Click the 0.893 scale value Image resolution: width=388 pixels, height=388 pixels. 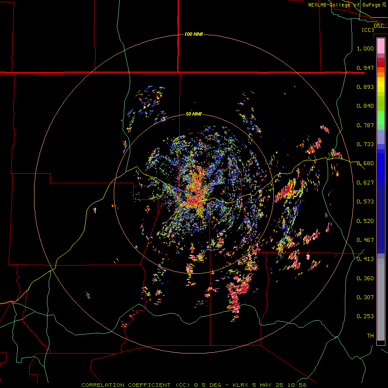(365, 87)
